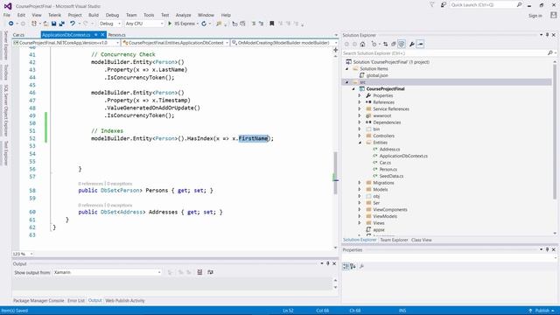Viewport: 560px width, 315px height.
Task: Click the Open File toolbar icon
Action: [45, 24]
